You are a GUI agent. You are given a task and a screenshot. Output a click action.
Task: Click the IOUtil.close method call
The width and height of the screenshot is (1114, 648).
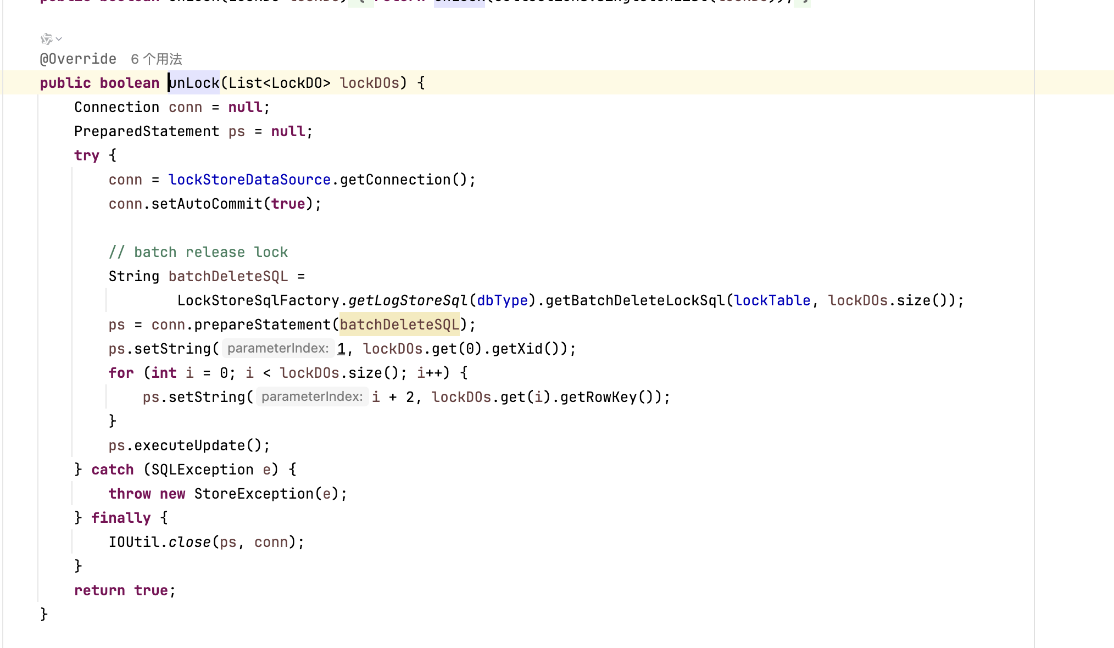click(190, 542)
